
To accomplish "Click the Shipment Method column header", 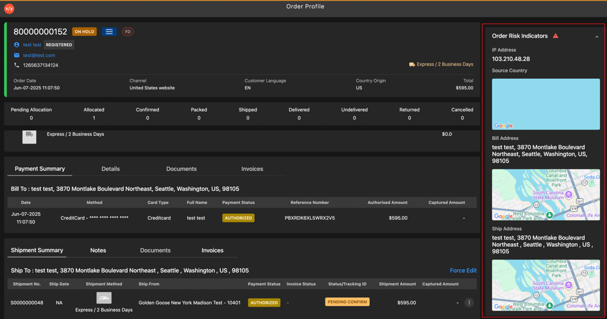I will point(104,284).
